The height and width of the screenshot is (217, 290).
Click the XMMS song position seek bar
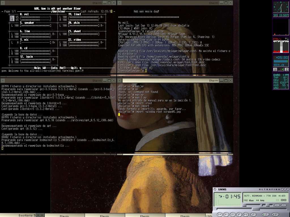[x=252, y=209]
